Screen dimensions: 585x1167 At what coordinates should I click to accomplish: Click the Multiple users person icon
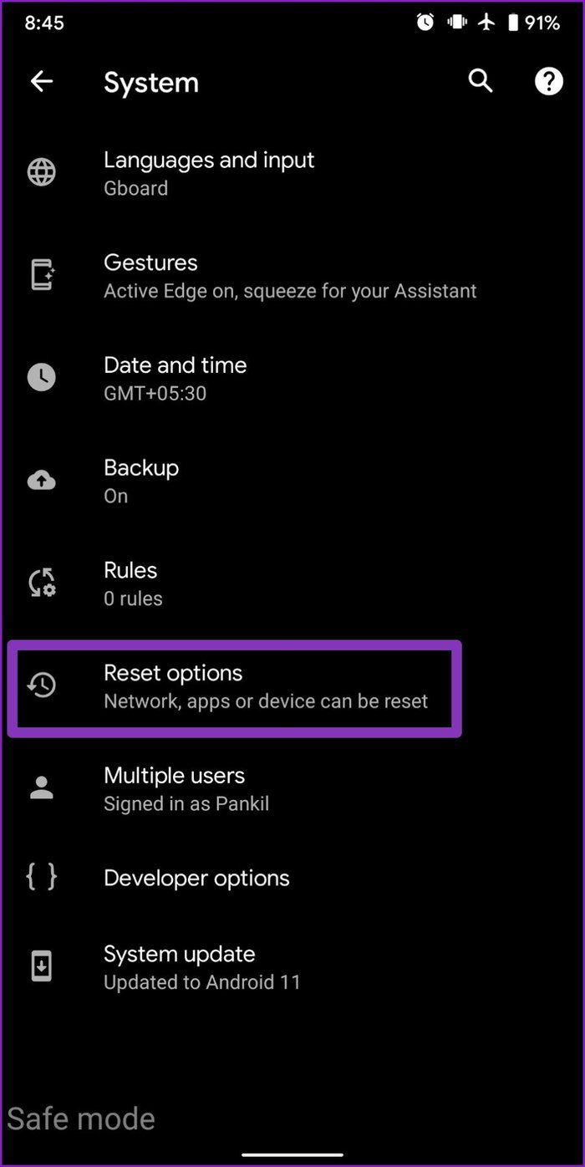42,788
